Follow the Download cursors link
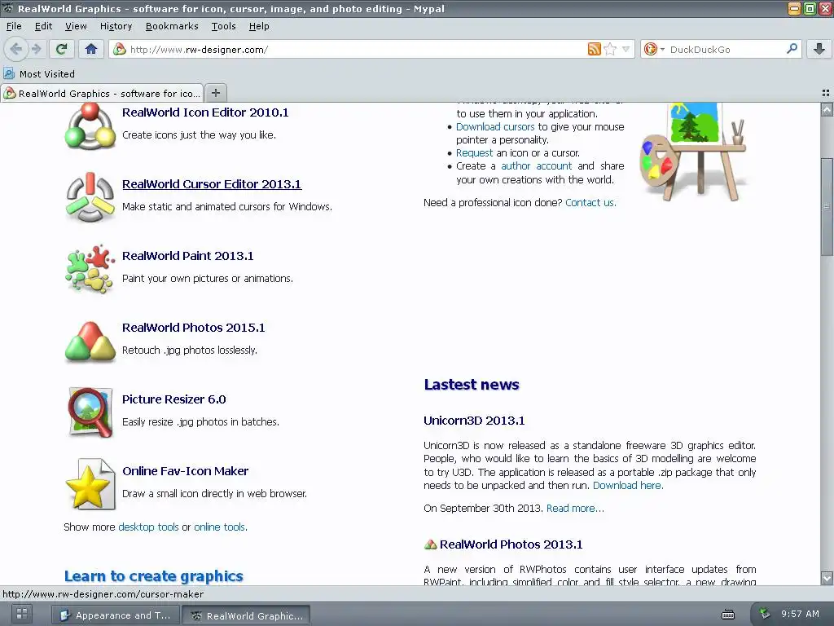Screen dimensions: 834x626 (495, 126)
